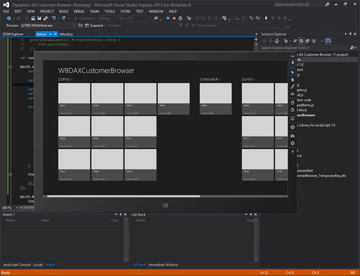Stop debugging with the red square icon
360x276 pixels.
[x=174, y=18]
